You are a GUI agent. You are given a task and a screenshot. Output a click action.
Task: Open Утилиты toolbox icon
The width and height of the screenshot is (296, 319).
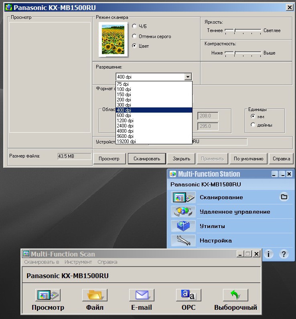(183, 226)
